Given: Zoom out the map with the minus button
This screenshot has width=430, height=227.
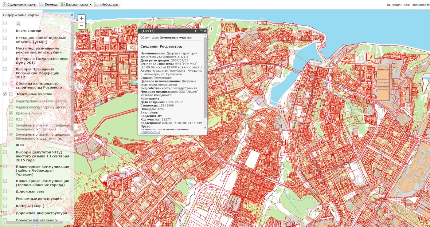Looking at the screenshot, I should pyautogui.click(x=81, y=26).
